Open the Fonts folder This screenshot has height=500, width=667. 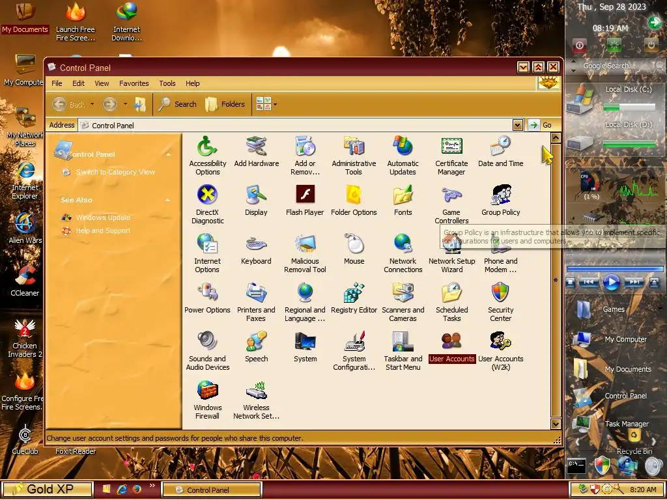(403, 201)
